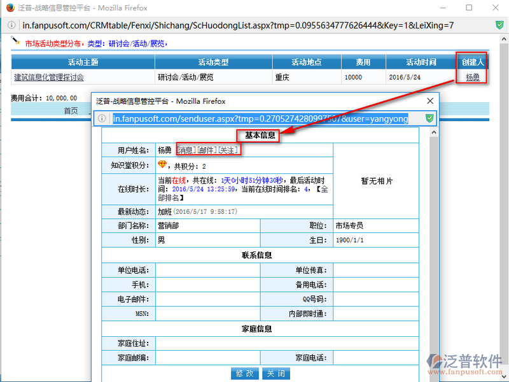Click the pencil icon before 市场活动类型分布
The image size is (509, 382).
pos(16,42)
